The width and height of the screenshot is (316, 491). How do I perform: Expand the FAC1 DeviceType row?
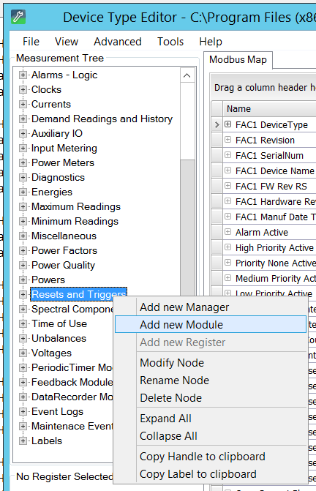[x=227, y=124]
